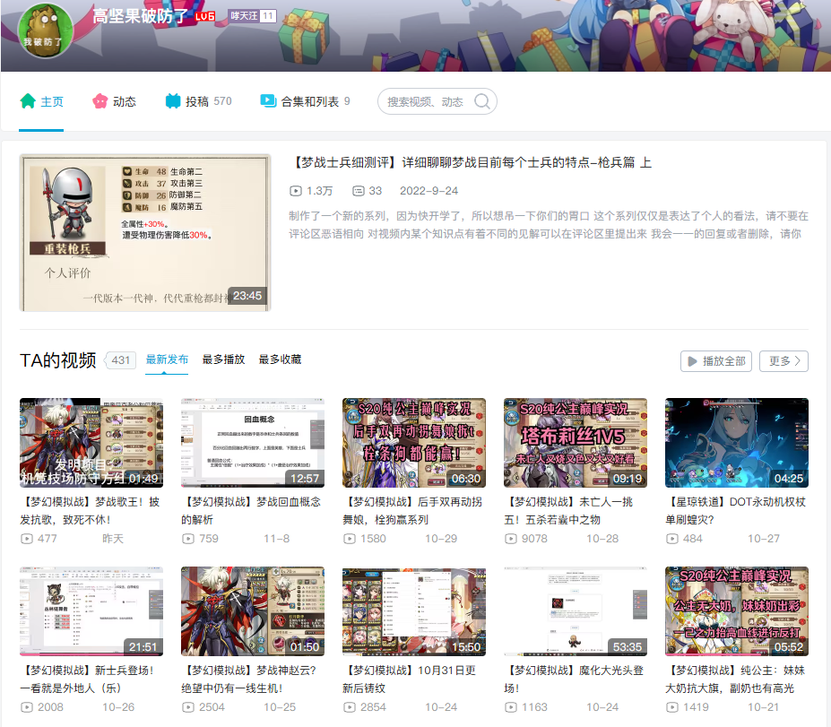This screenshot has width=831, height=727.
Task: Click the video count badge 431
Action: [121, 360]
